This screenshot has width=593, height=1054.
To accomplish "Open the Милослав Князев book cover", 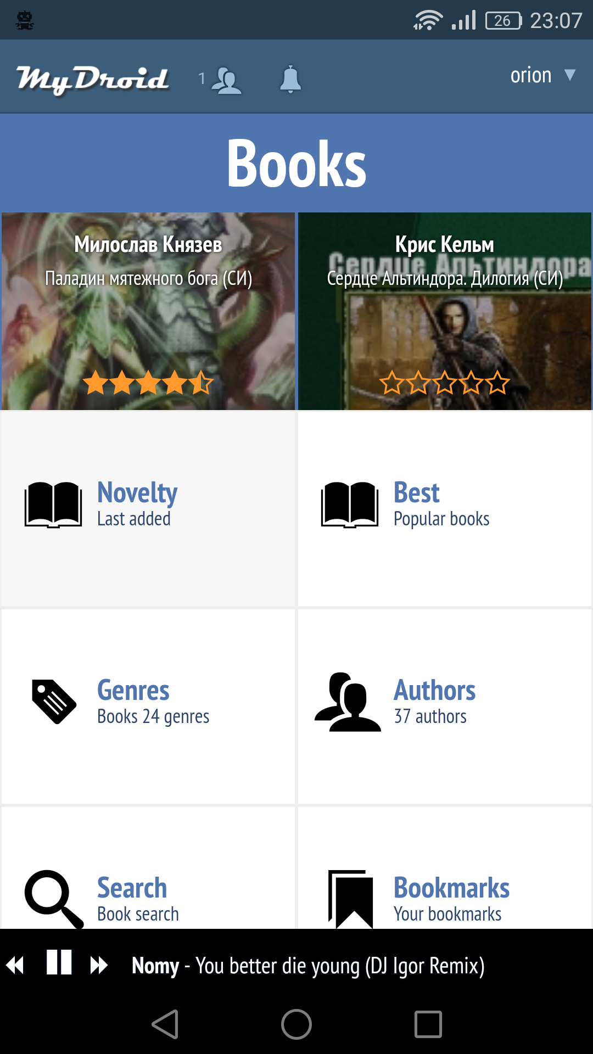I will 148,311.
